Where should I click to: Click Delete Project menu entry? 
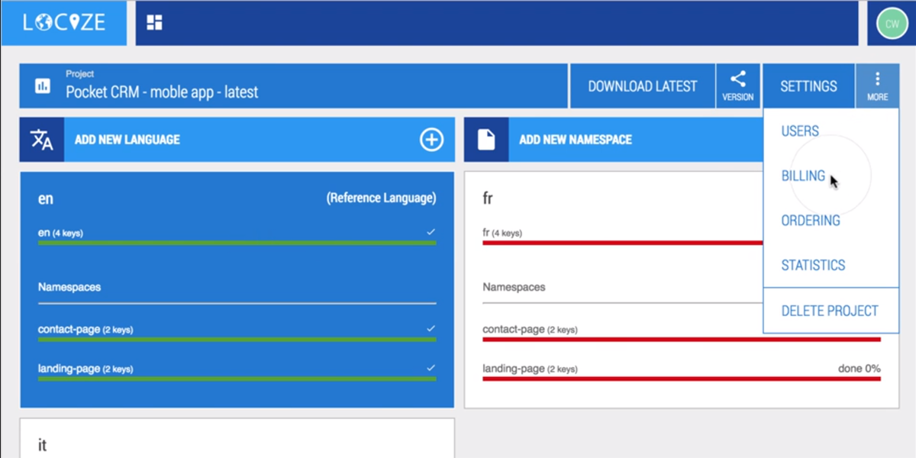coord(830,311)
